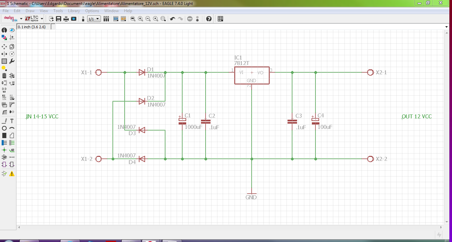Open the ERC warning triangle tool
The height and width of the screenshot is (242, 452).
pos(12,174)
